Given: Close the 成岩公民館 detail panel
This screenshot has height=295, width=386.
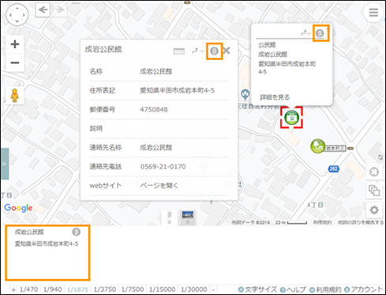Looking at the screenshot, I should click(227, 51).
